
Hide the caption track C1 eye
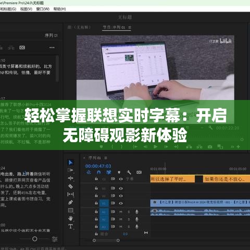[121, 179]
